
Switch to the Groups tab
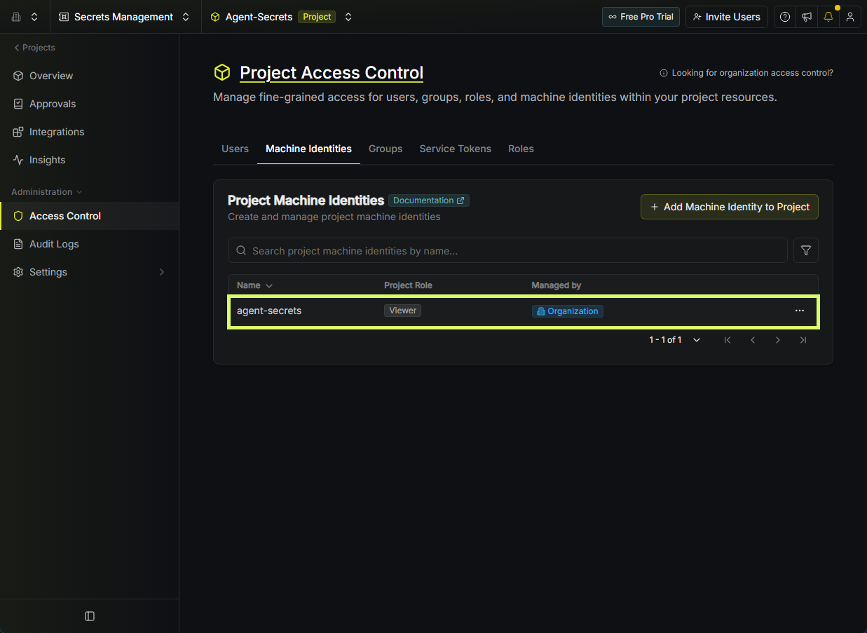pos(385,149)
